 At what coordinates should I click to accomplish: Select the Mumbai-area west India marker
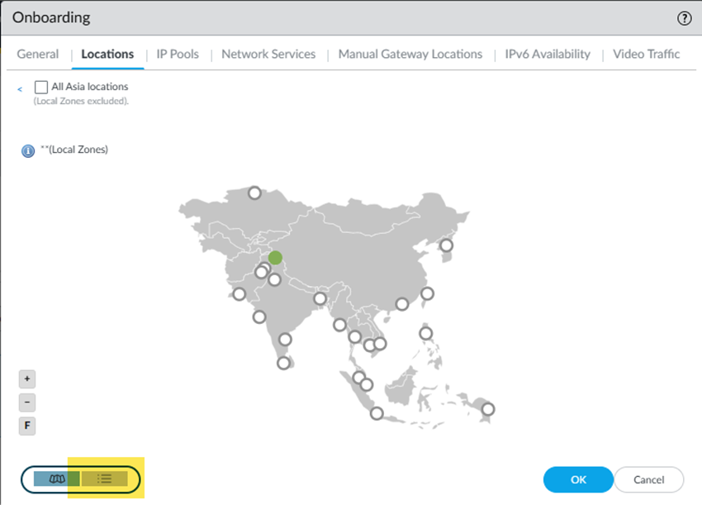click(259, 317)
